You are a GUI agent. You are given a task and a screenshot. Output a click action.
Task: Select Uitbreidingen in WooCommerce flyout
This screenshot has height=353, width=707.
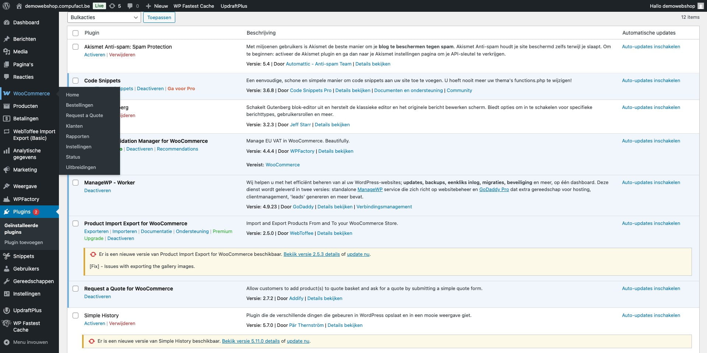click(x=81, y=167)
